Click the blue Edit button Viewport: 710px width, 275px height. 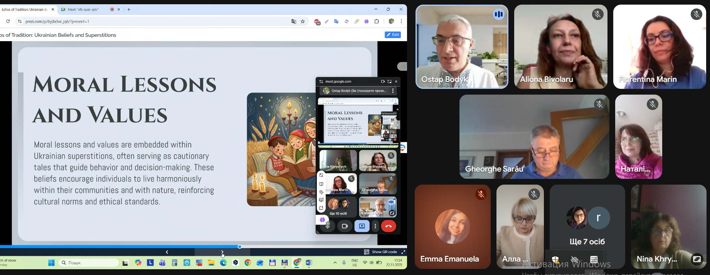pos(393,35)
